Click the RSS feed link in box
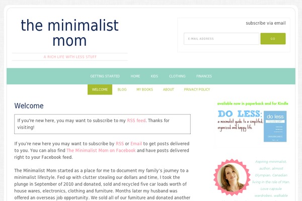Image resolution: width=302 pixels, height=201 pixels. 136,121
